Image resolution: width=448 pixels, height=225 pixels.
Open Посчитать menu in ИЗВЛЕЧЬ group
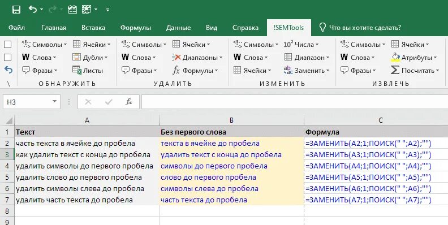[415, 70]
